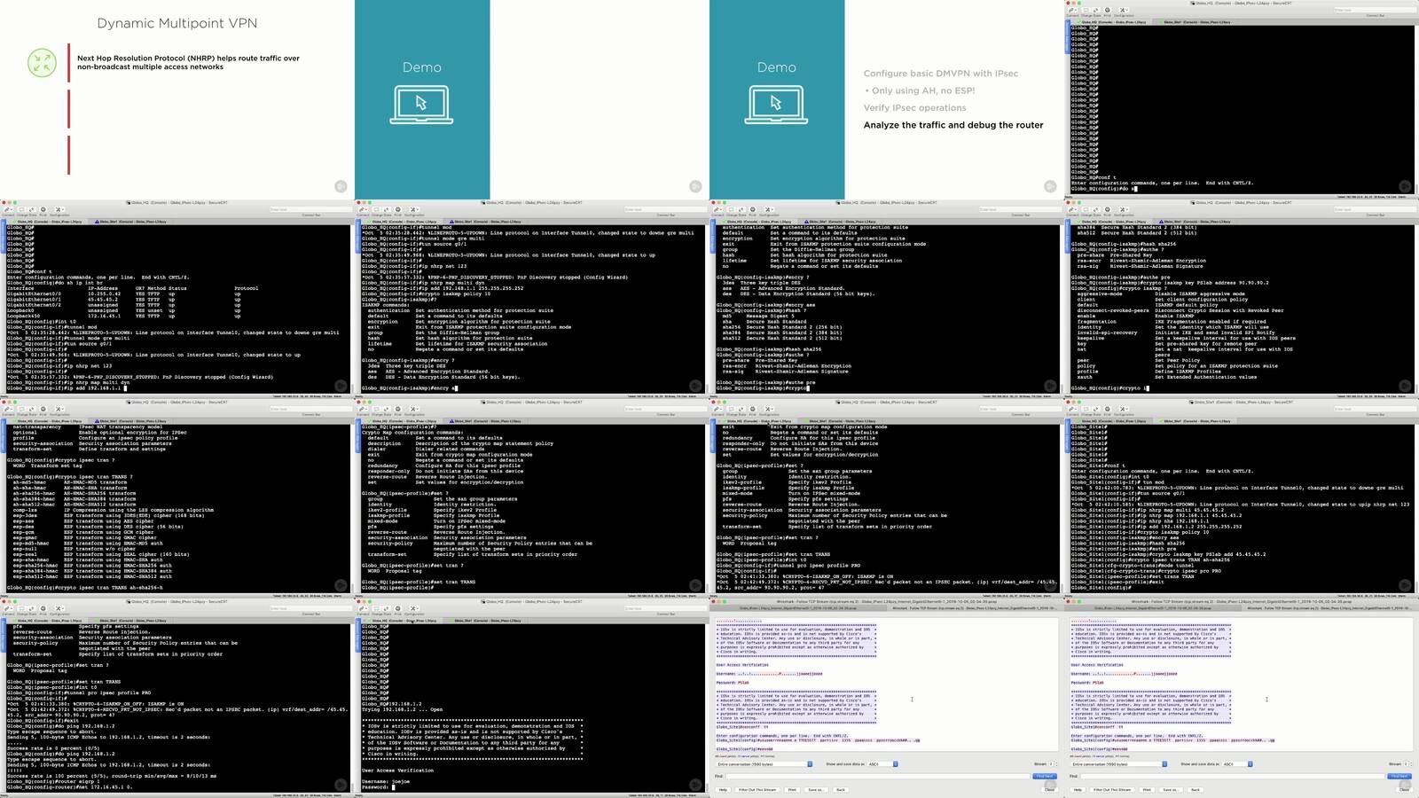Click the 'Save as…' button in the last Wireshark window

point(1171,789)
